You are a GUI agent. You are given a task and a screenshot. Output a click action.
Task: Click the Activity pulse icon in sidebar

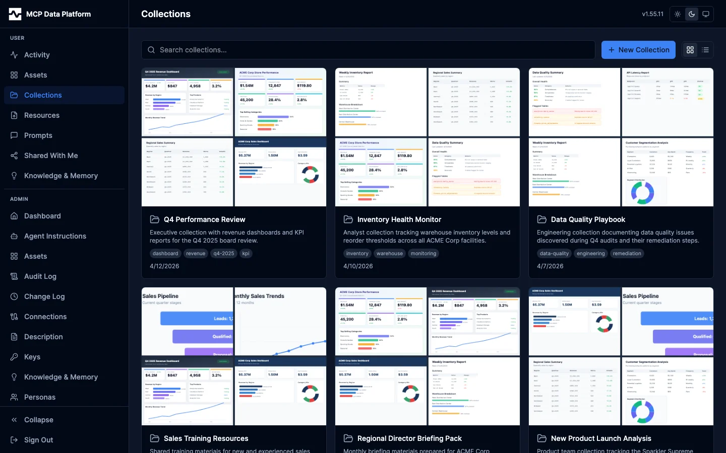[x=14, y=55]
